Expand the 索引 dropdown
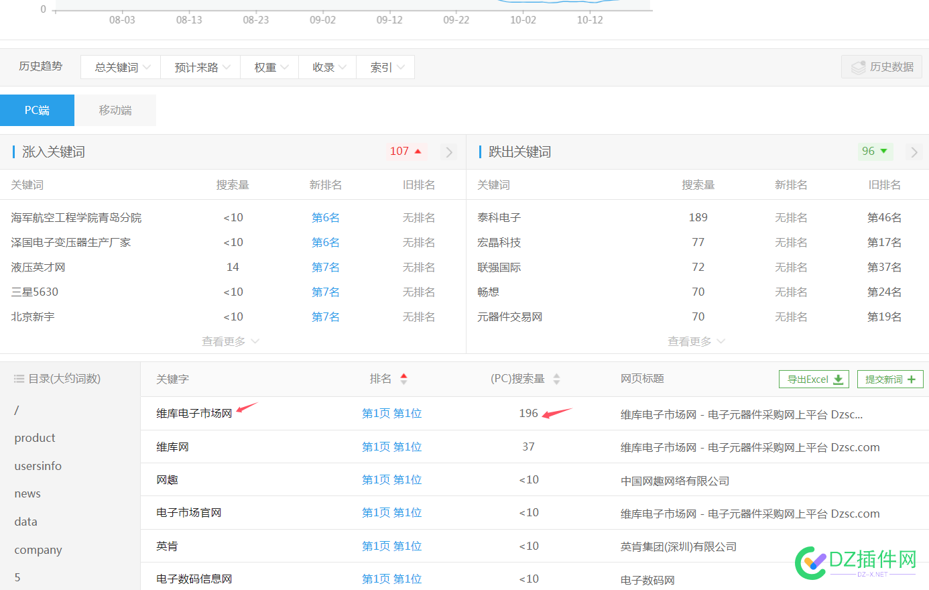The height and width of the screenshot is (590, 929). tap(385, 67)
